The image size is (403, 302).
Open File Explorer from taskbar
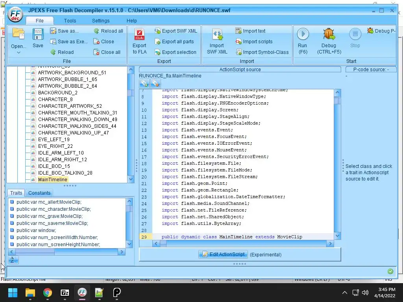click(x=30, y=293)
